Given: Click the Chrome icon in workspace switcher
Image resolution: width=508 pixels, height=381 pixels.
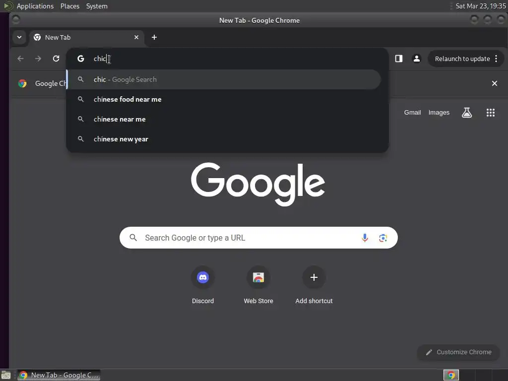Looking at the screenshot, I should pos(451,375).
